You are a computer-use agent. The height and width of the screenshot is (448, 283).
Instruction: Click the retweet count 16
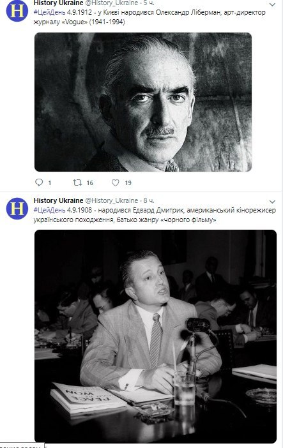coord(90,183)
